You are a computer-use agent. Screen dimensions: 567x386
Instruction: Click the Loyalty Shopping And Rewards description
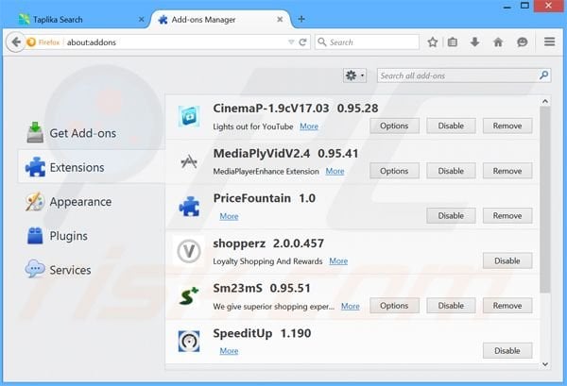click(x=267, y=261)
